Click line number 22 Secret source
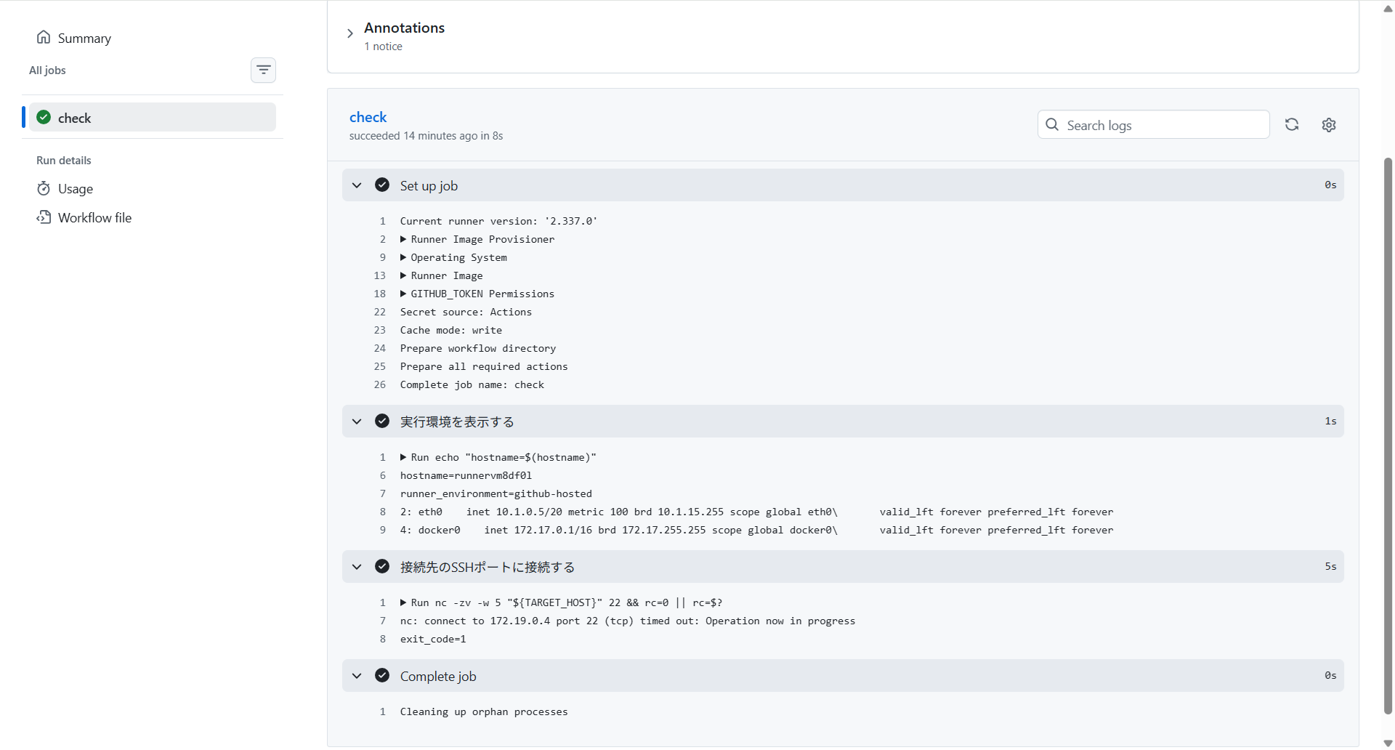This screenshot has width=1395, height=750. [380, 312]
